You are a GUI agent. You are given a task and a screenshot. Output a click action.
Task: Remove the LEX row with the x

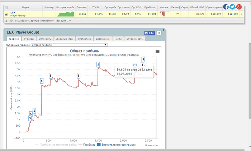coord(242,14)
